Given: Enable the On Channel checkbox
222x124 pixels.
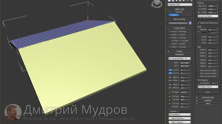Looking at the screenshot, I should coord(198,83).
